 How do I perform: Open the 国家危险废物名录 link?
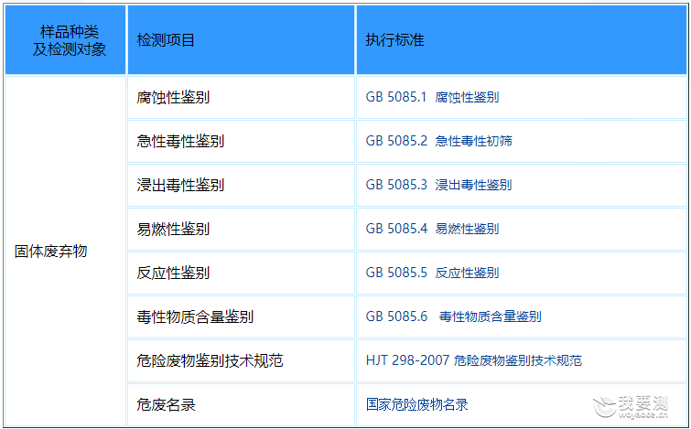click(x=417, y=404)
